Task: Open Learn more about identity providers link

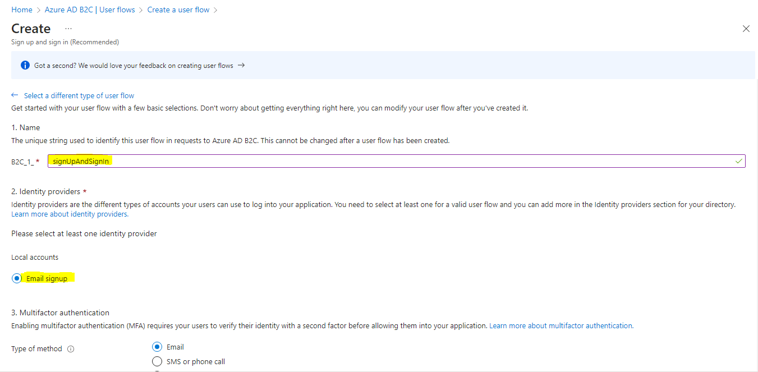Action: (70, 214)
